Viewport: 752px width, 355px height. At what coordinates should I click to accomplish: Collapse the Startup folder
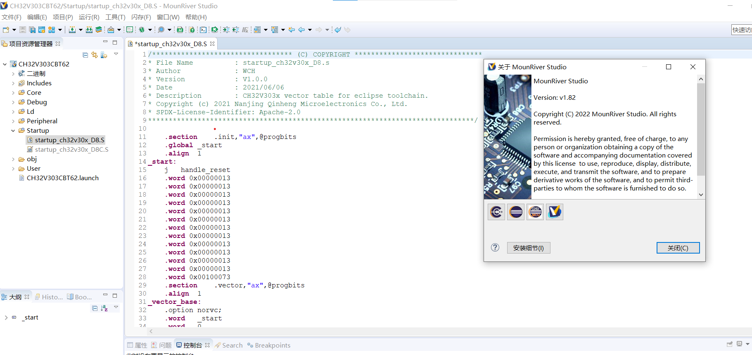(13, 131)
